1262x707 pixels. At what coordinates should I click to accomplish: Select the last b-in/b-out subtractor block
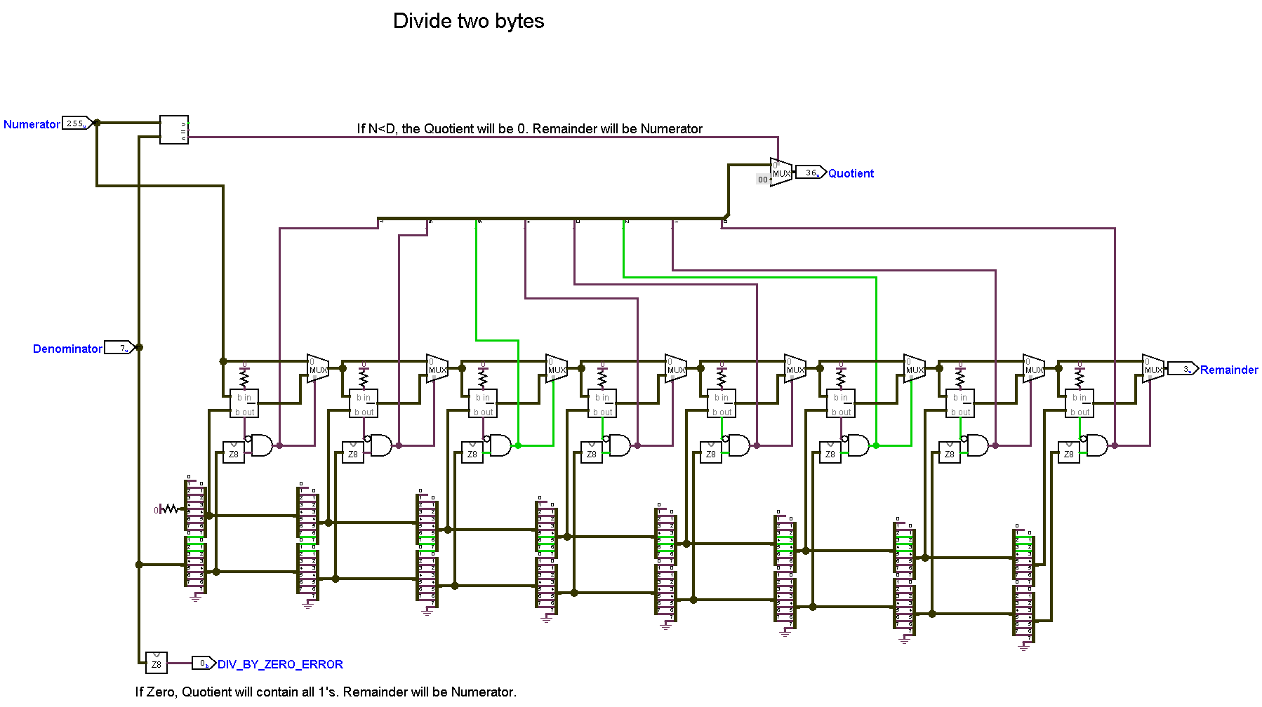pyautogui.click(x=1080, y=403)
